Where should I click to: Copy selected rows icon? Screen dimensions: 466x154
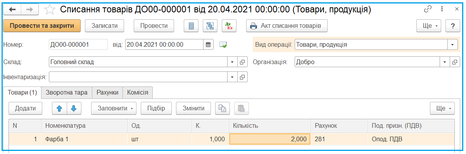pyautogui.click(x=223, y=108)
